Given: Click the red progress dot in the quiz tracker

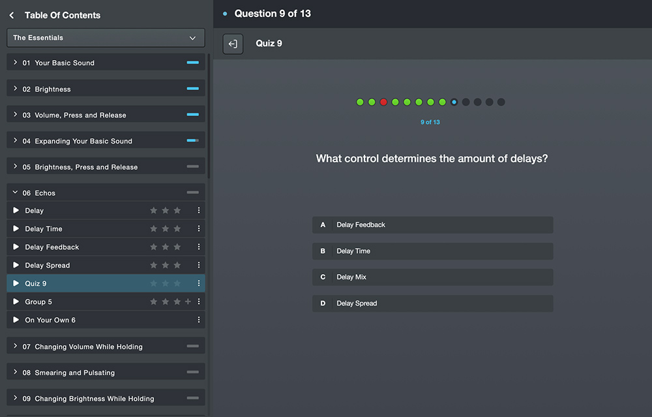Looking at the screenshot, I should pos(383,102).
